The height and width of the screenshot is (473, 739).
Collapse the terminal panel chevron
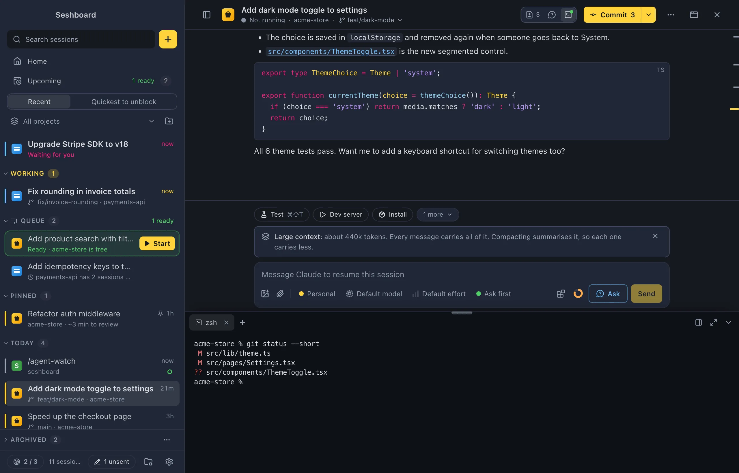click(728, 322)
